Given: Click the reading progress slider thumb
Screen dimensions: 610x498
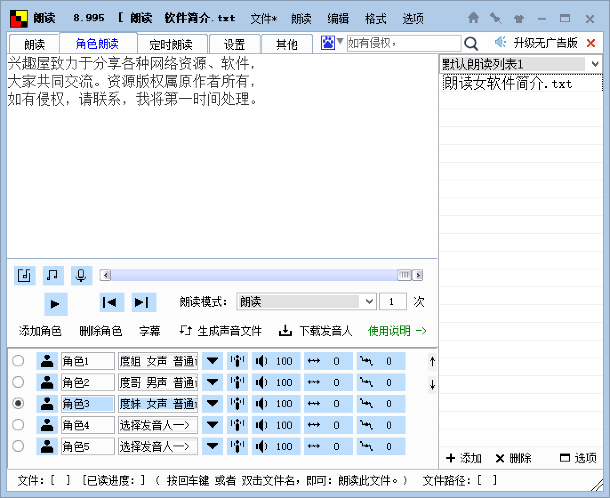Looking at the screenshot, I should (404, 275).
